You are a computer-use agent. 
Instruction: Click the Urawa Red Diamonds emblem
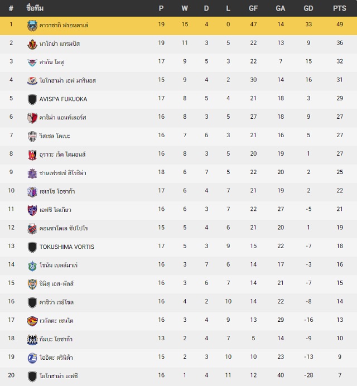pyautogui.click(x=32, y=155)
